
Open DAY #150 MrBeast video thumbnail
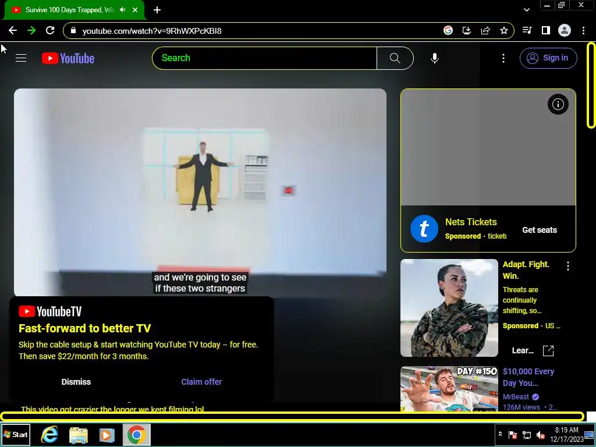pos(449,389)
